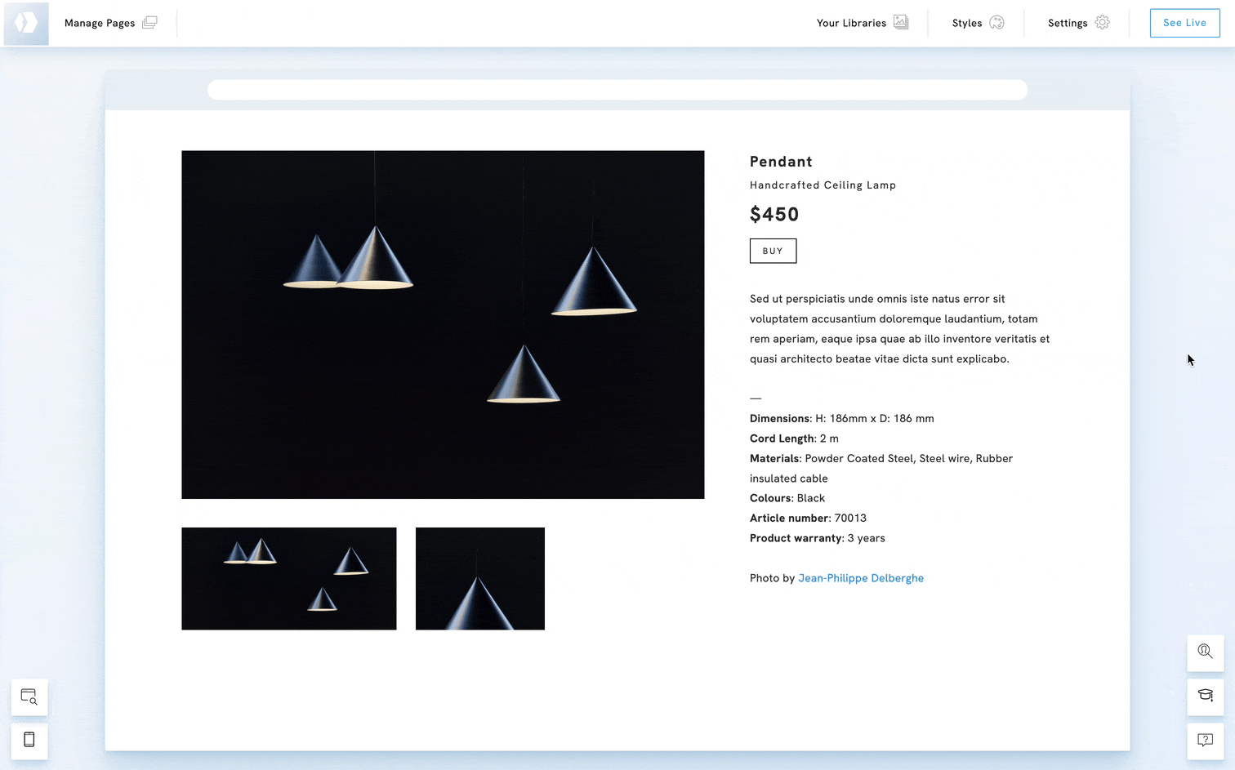Open the Jean-Philippe Delberghe link

[x=860, y=578]
